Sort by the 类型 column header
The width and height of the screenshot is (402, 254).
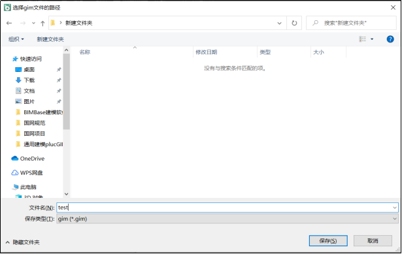(x=265, y=52)
